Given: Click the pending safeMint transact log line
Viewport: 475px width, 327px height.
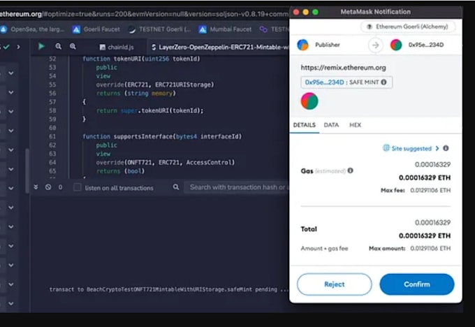Looking at the screenshot, I should click(x=169, y=289).
